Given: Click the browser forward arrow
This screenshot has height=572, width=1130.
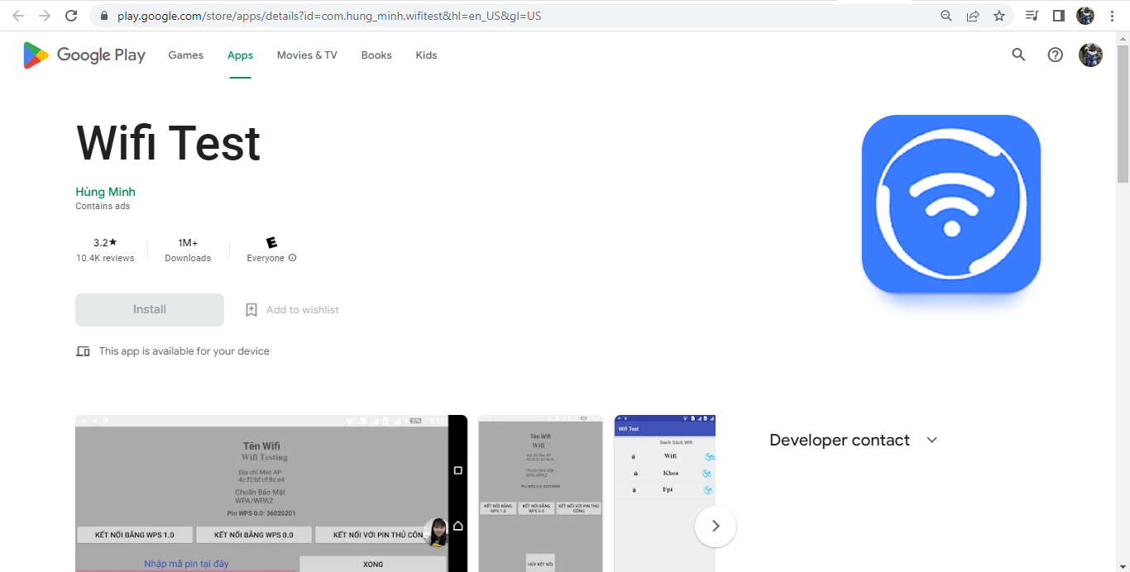Looking at the screenshot, I should tap(45, 16).
